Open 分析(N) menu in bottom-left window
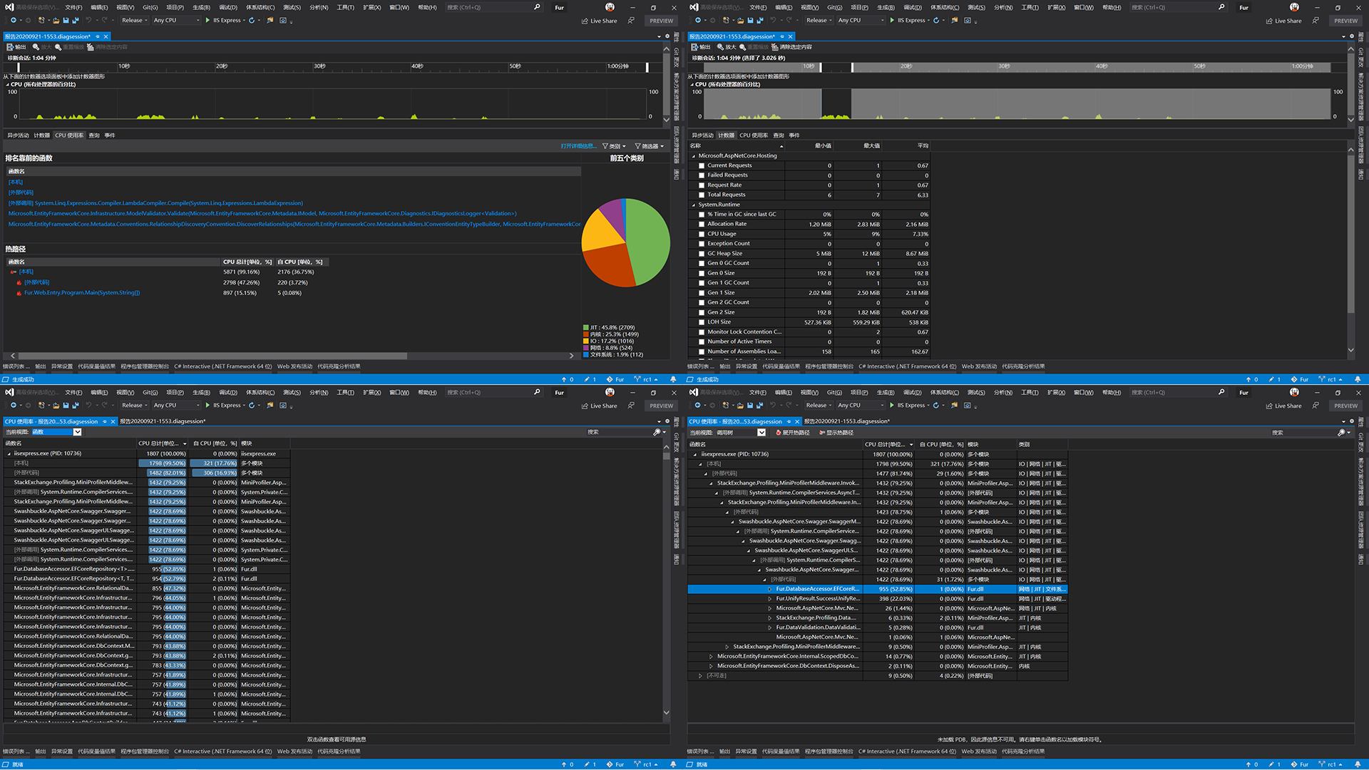This screenshot has width=1369, height=770. click(319, 392)
